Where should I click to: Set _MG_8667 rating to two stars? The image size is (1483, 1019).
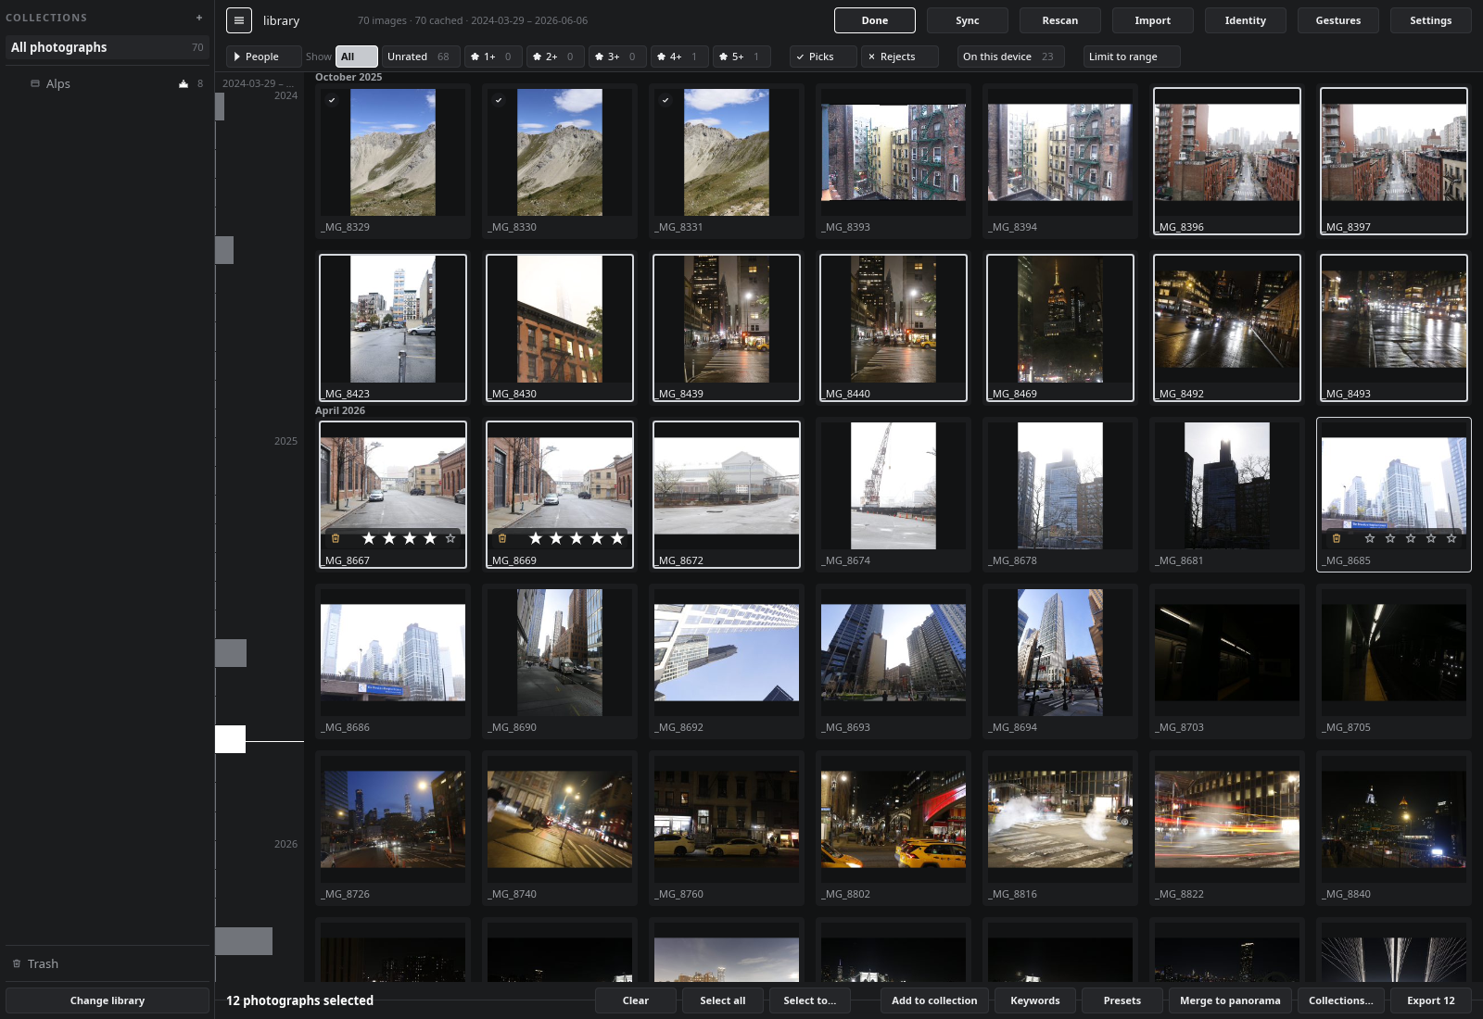[389, 538]
